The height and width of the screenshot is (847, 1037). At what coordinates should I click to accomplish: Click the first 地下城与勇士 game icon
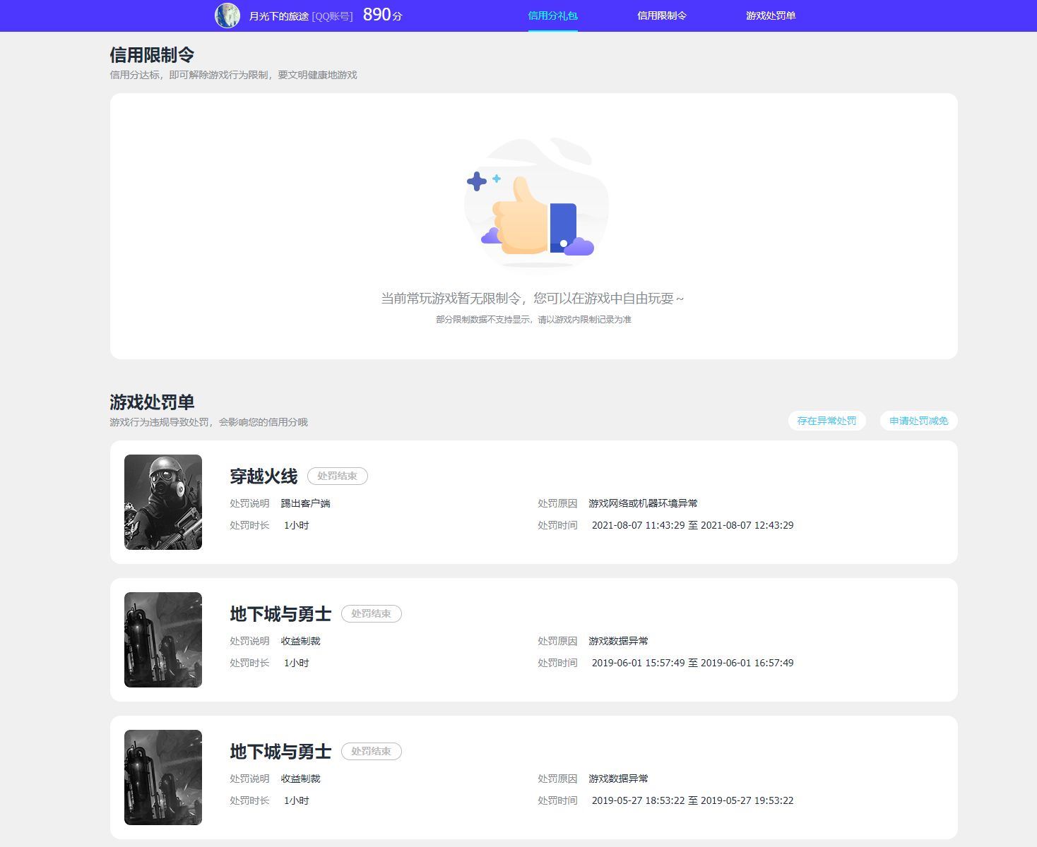point(162,639)
